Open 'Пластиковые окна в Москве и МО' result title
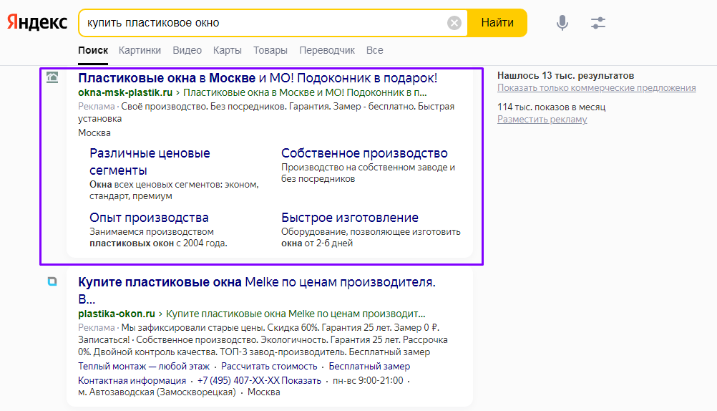The image size is (717, 411). point(258,78)
